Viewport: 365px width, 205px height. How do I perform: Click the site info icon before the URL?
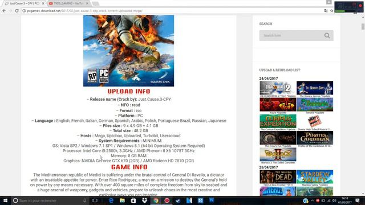(24, 11)
